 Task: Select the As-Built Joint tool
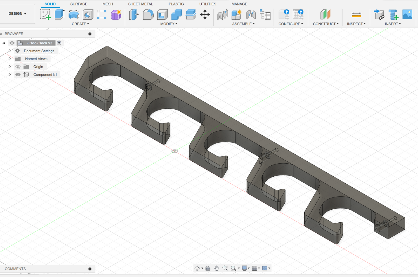point(251,14)
